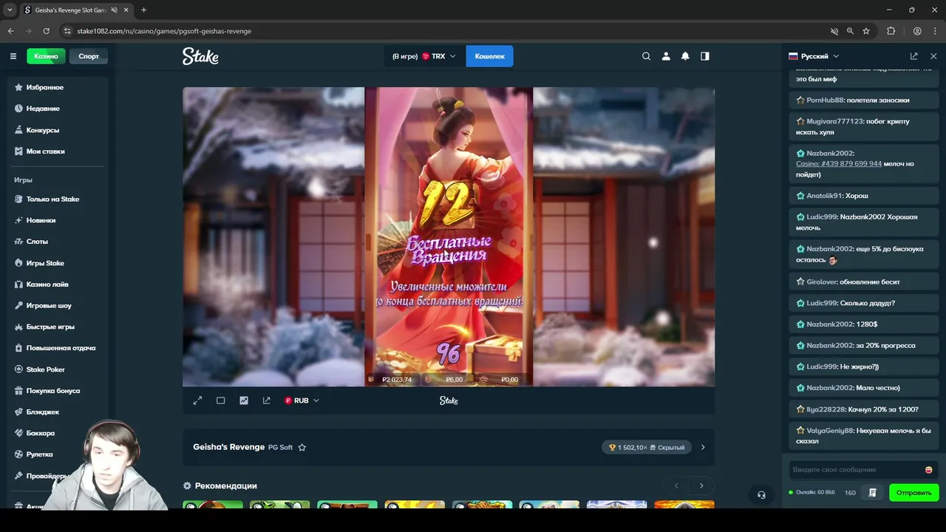The image size is (946, 532).
Task: Bookmark this page with the star icon
Action: 866,31
